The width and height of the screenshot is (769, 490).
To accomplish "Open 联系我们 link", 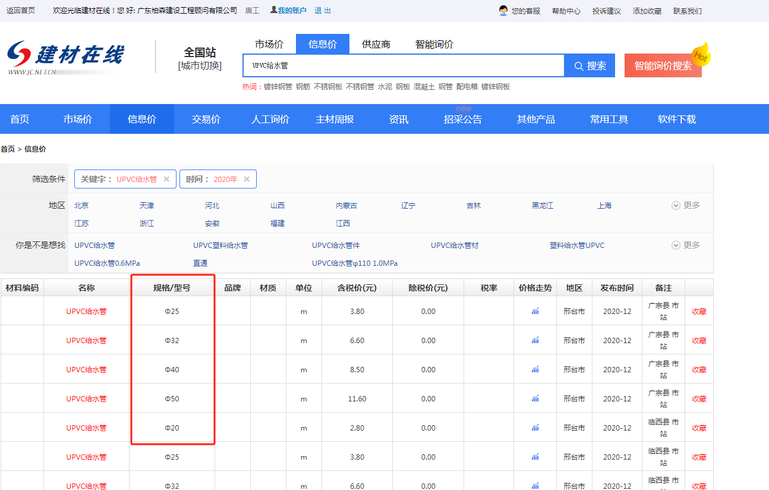I will pyautogui.click(x=688, y=11).
